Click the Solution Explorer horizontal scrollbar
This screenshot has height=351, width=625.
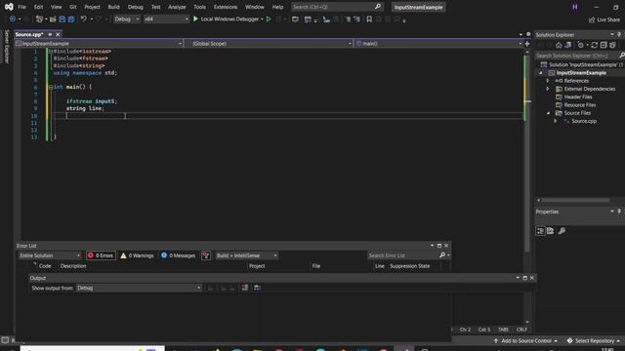pyautogui.click(x=575, y=200)
